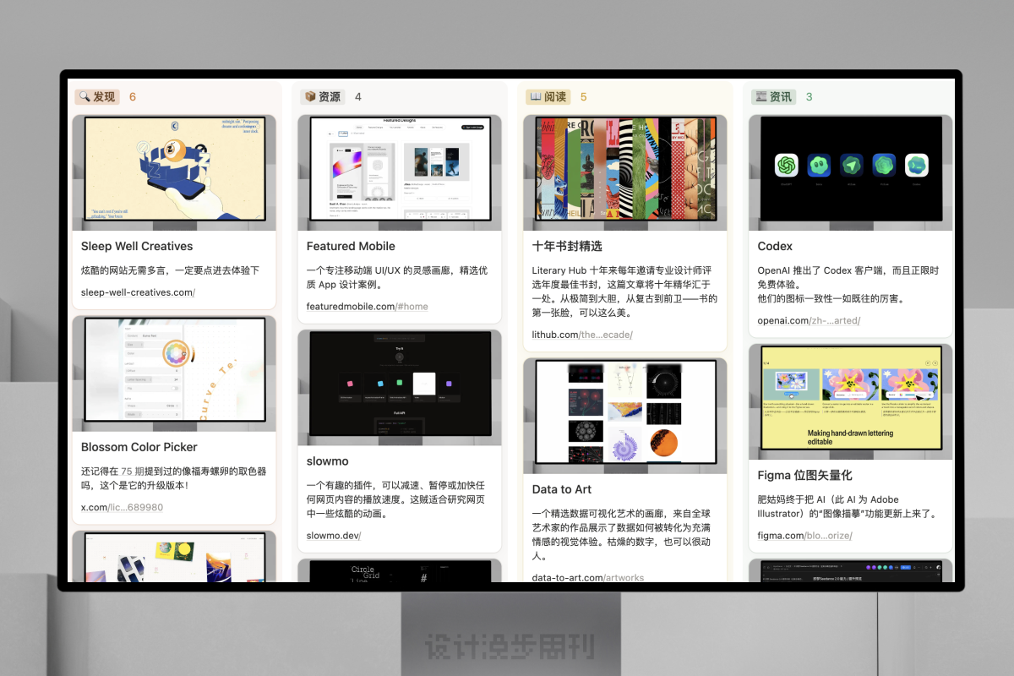Open the Data to Art thumbnail

coord(625,416)
